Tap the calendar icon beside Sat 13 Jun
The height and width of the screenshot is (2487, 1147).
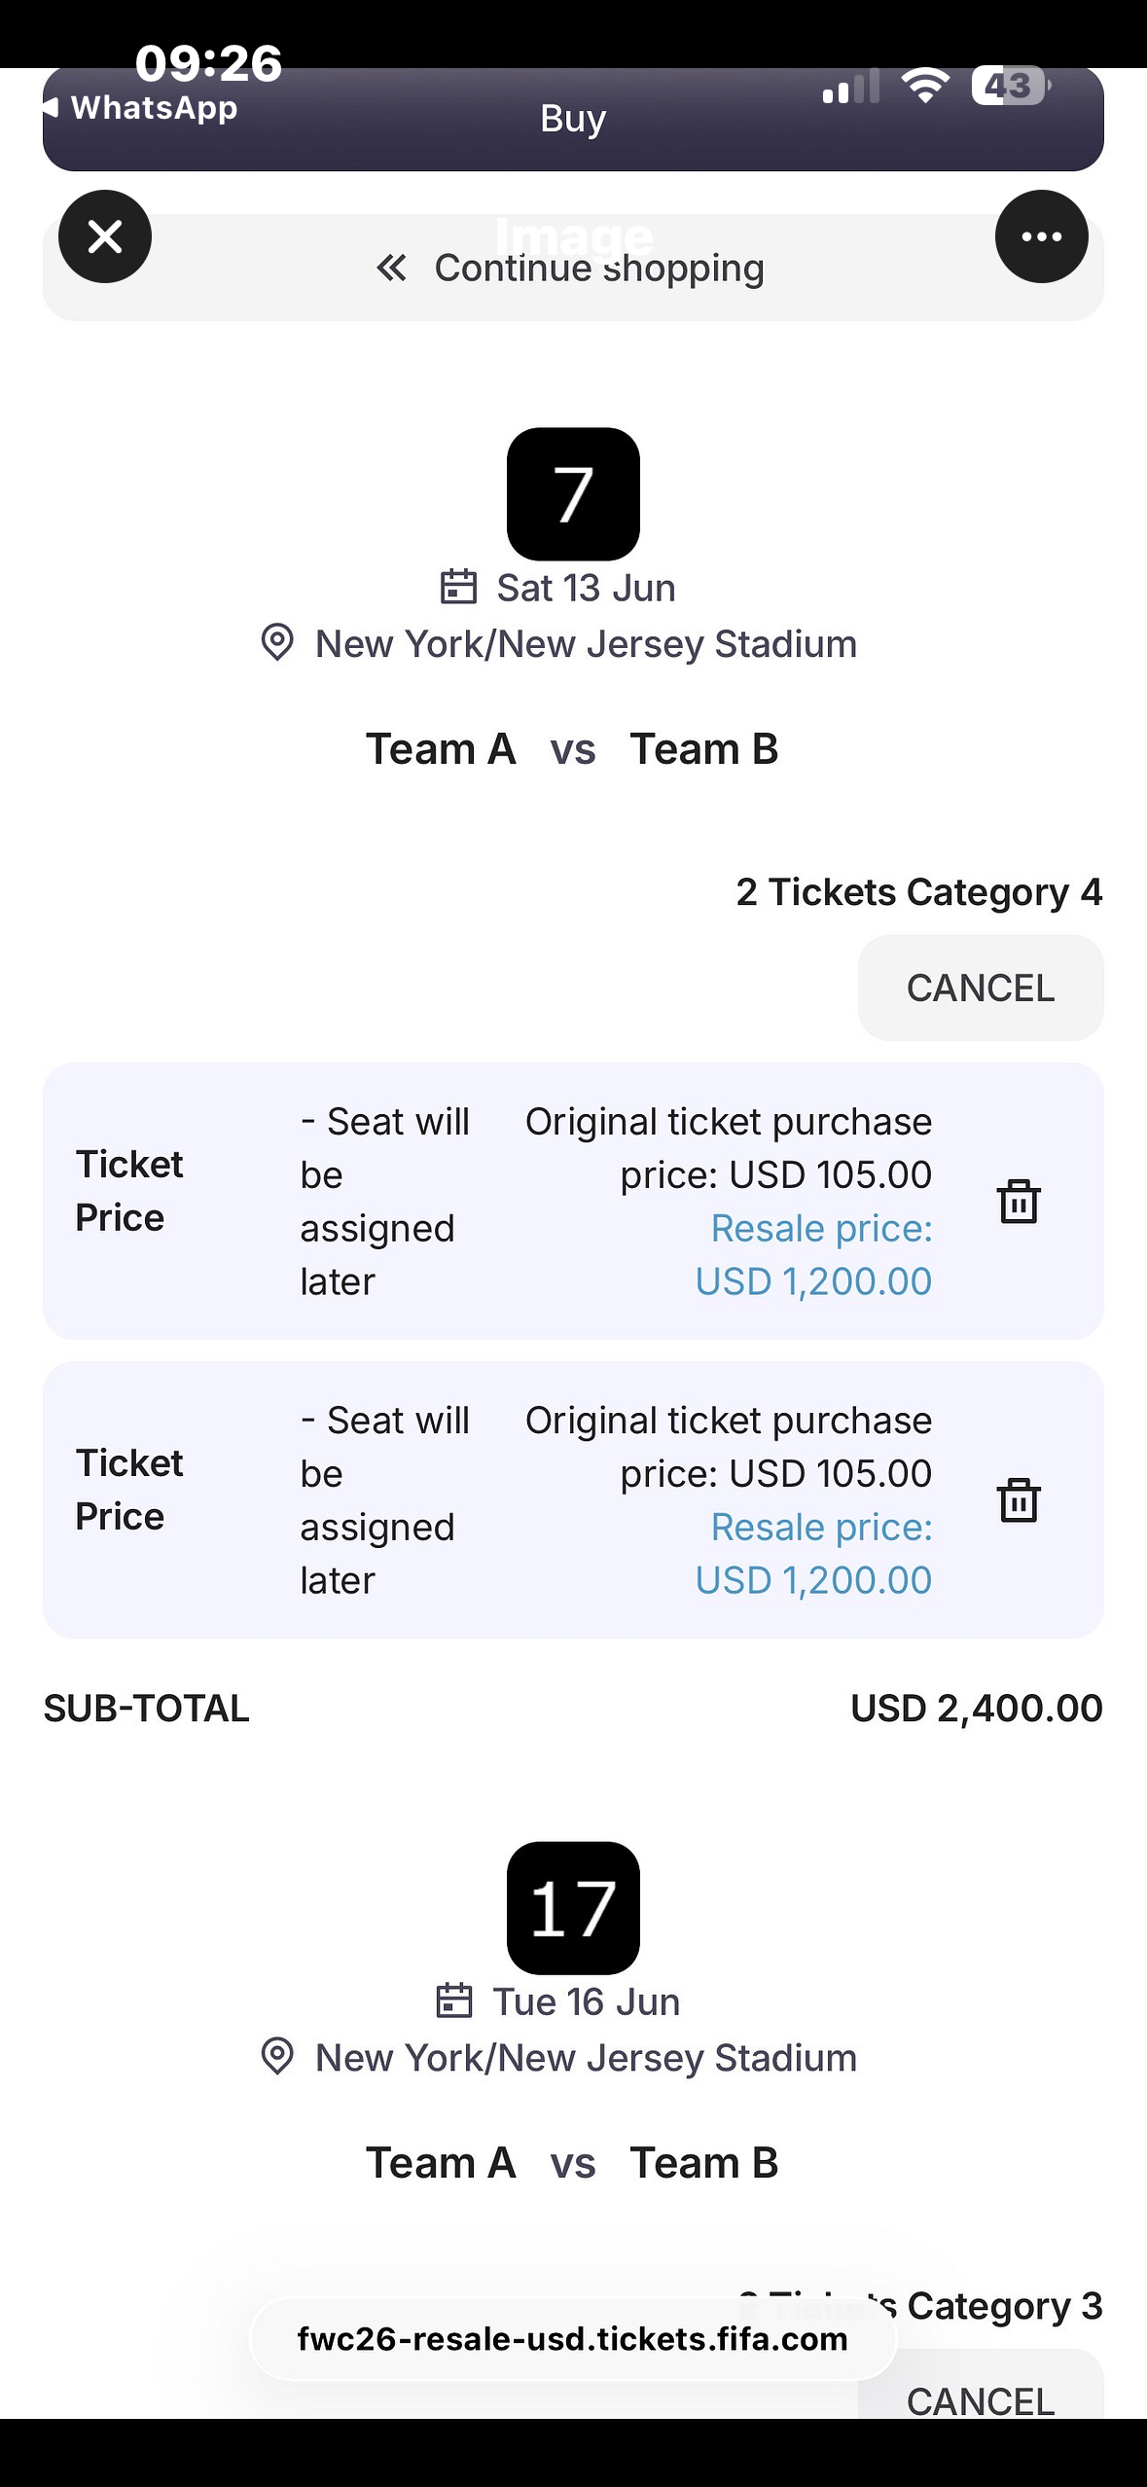click(x=458, y=588)
